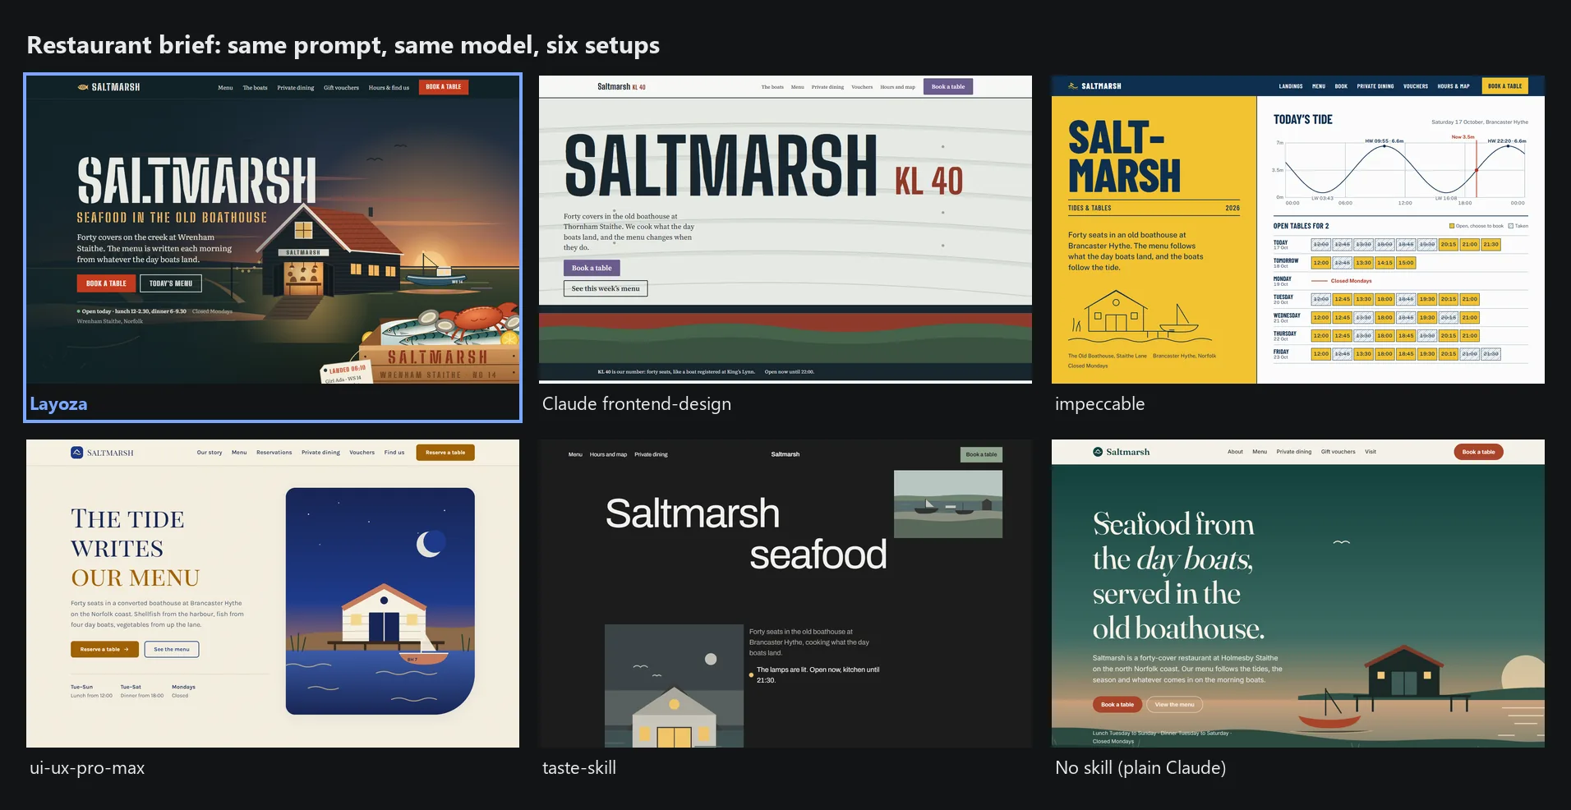The width and height of the screenshot is (1571, 810).
Task: Open LANDINGS in impeccable mockup navigation
Action: tap(1291, 86)
